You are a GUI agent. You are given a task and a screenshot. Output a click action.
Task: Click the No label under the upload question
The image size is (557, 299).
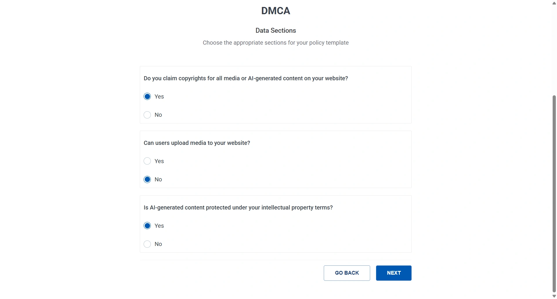click(x=158, y=179)
